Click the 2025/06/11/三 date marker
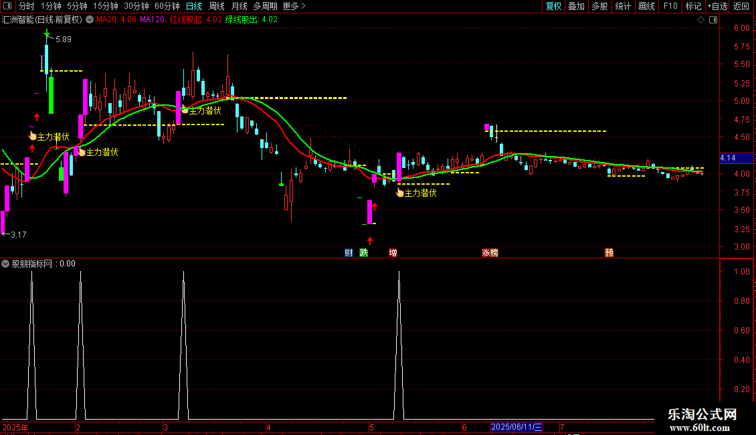The image size is (756, 435). 516,427
